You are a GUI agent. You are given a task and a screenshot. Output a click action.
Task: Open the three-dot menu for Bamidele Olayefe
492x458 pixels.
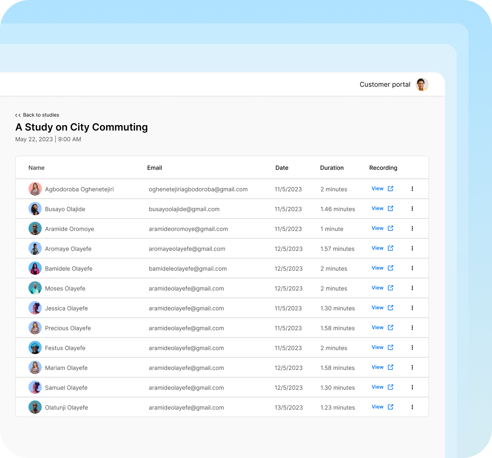[412, 268]
